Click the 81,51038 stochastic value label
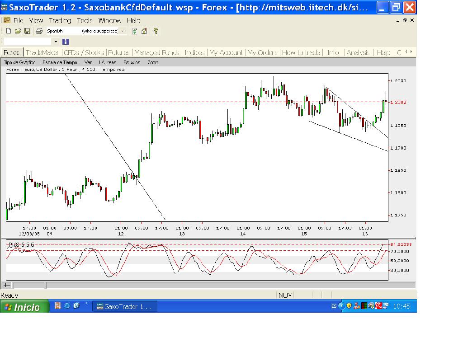Image resolution: width=463 pixels, height=347 pixels. tap(401, 244)
